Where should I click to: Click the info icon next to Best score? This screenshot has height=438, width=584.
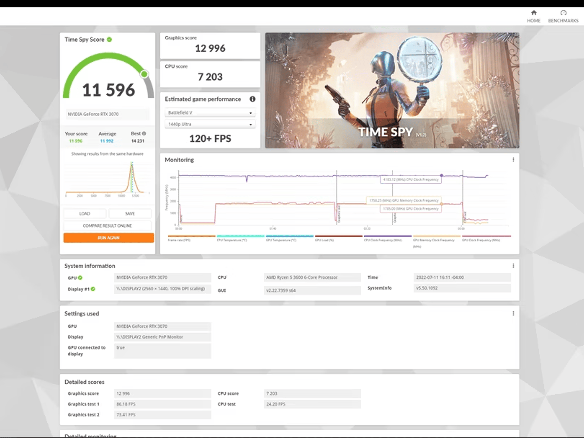[144, 133]
